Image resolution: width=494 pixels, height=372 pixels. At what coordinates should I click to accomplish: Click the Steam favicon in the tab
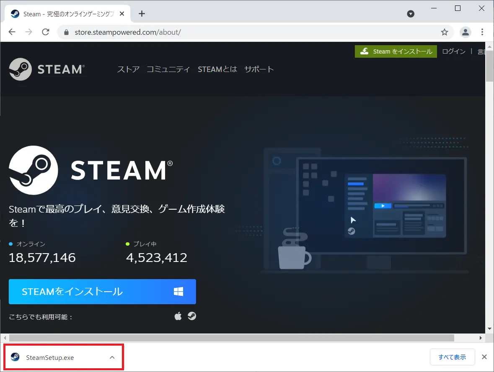click(x=15, y=14)
